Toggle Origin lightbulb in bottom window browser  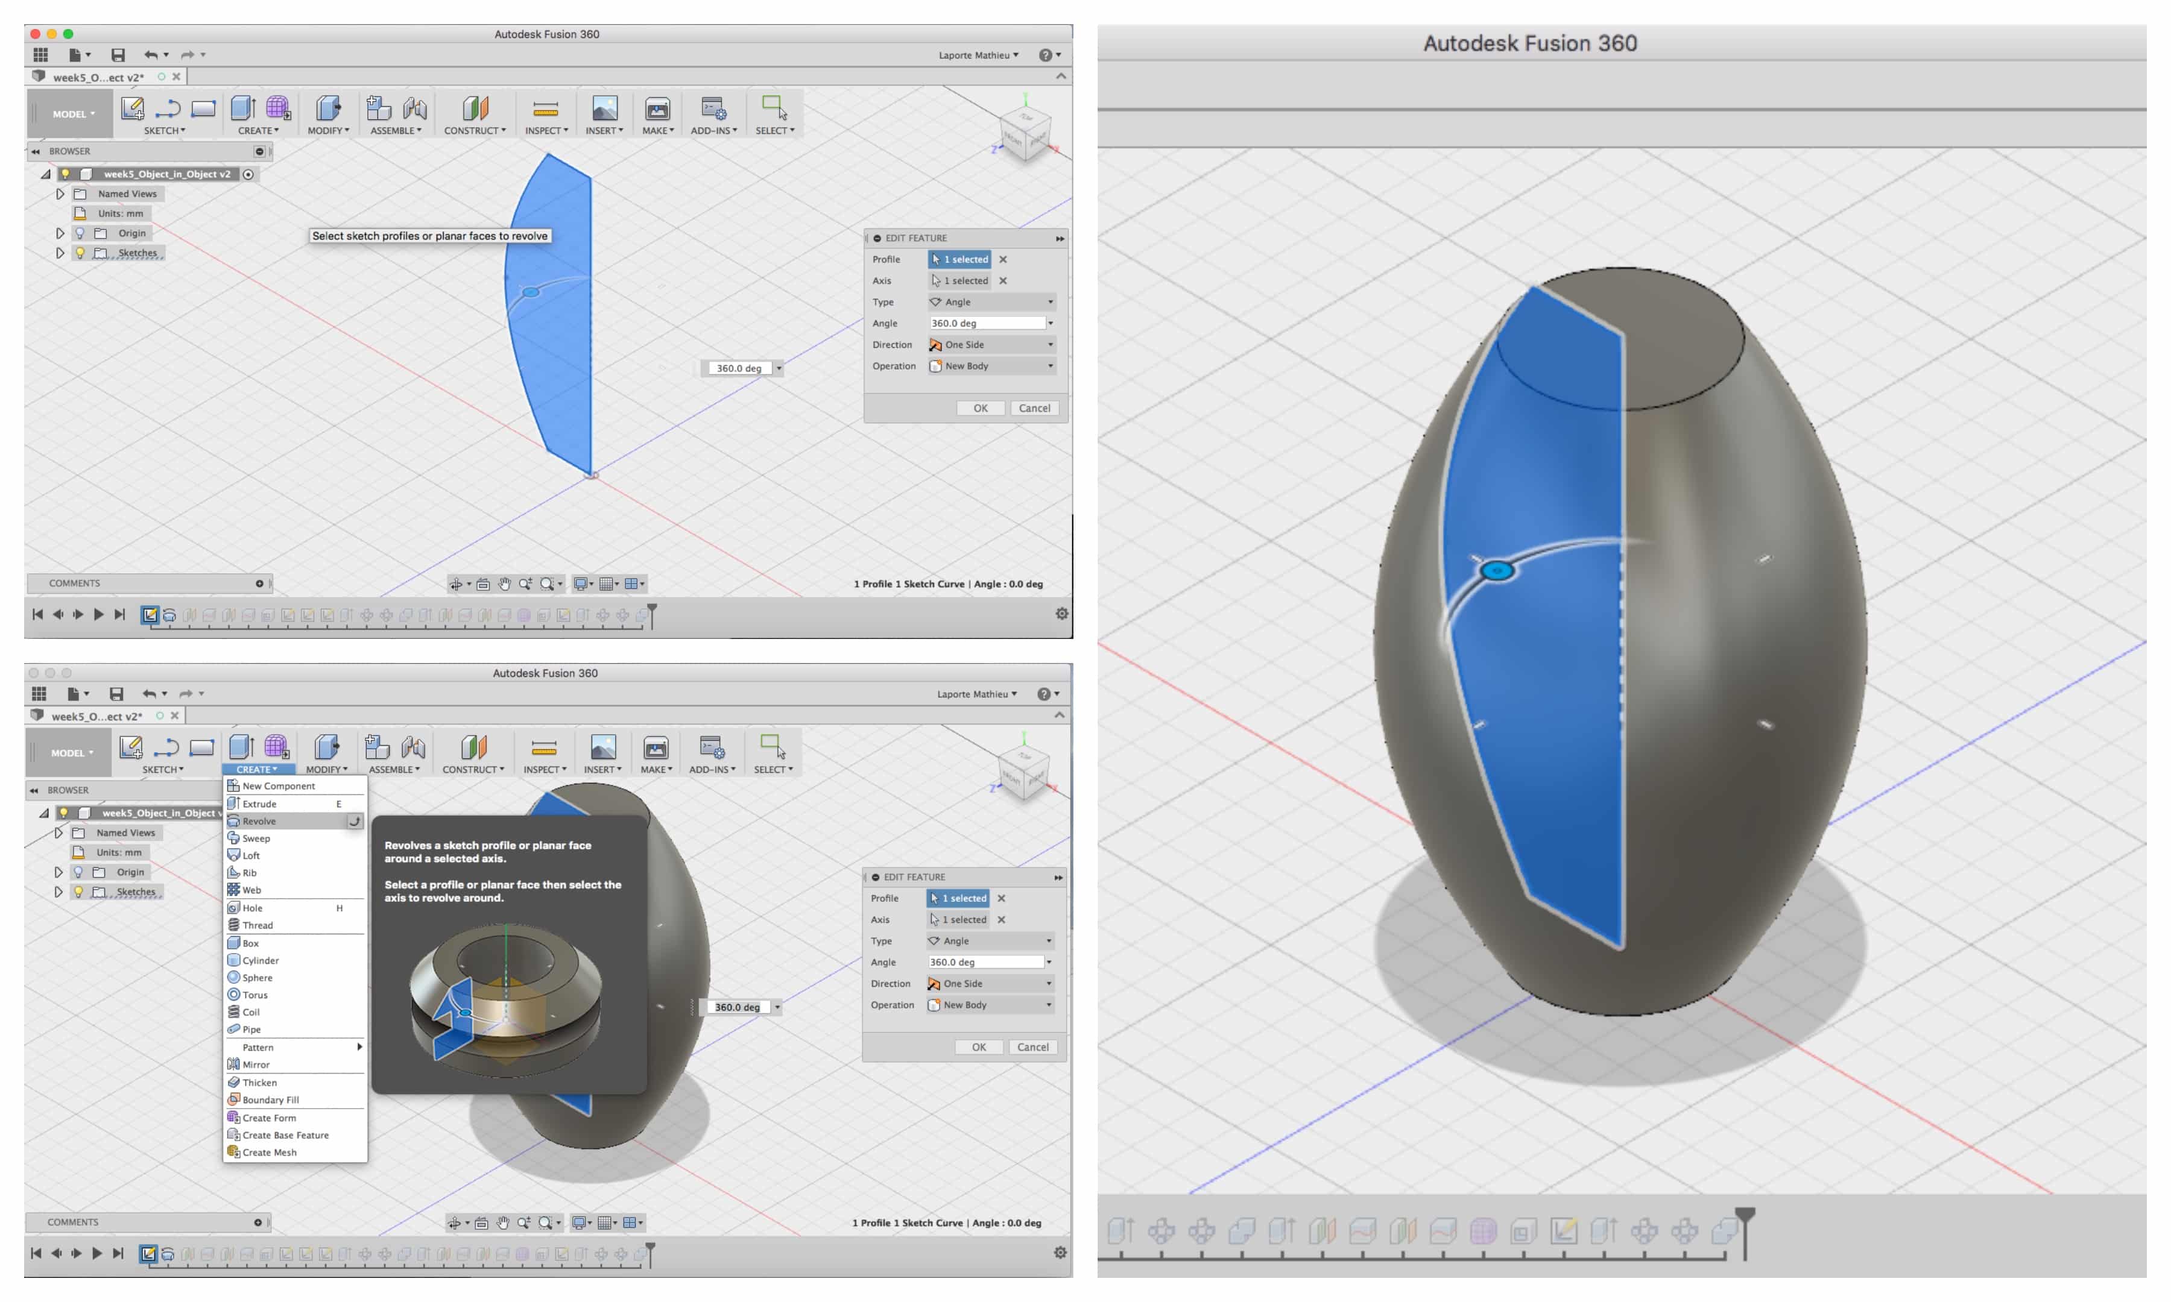[x=78, y=871]
